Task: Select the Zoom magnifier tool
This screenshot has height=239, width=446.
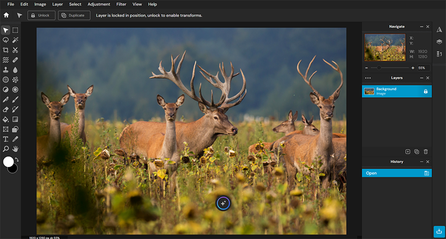Action: click(5, 149)
